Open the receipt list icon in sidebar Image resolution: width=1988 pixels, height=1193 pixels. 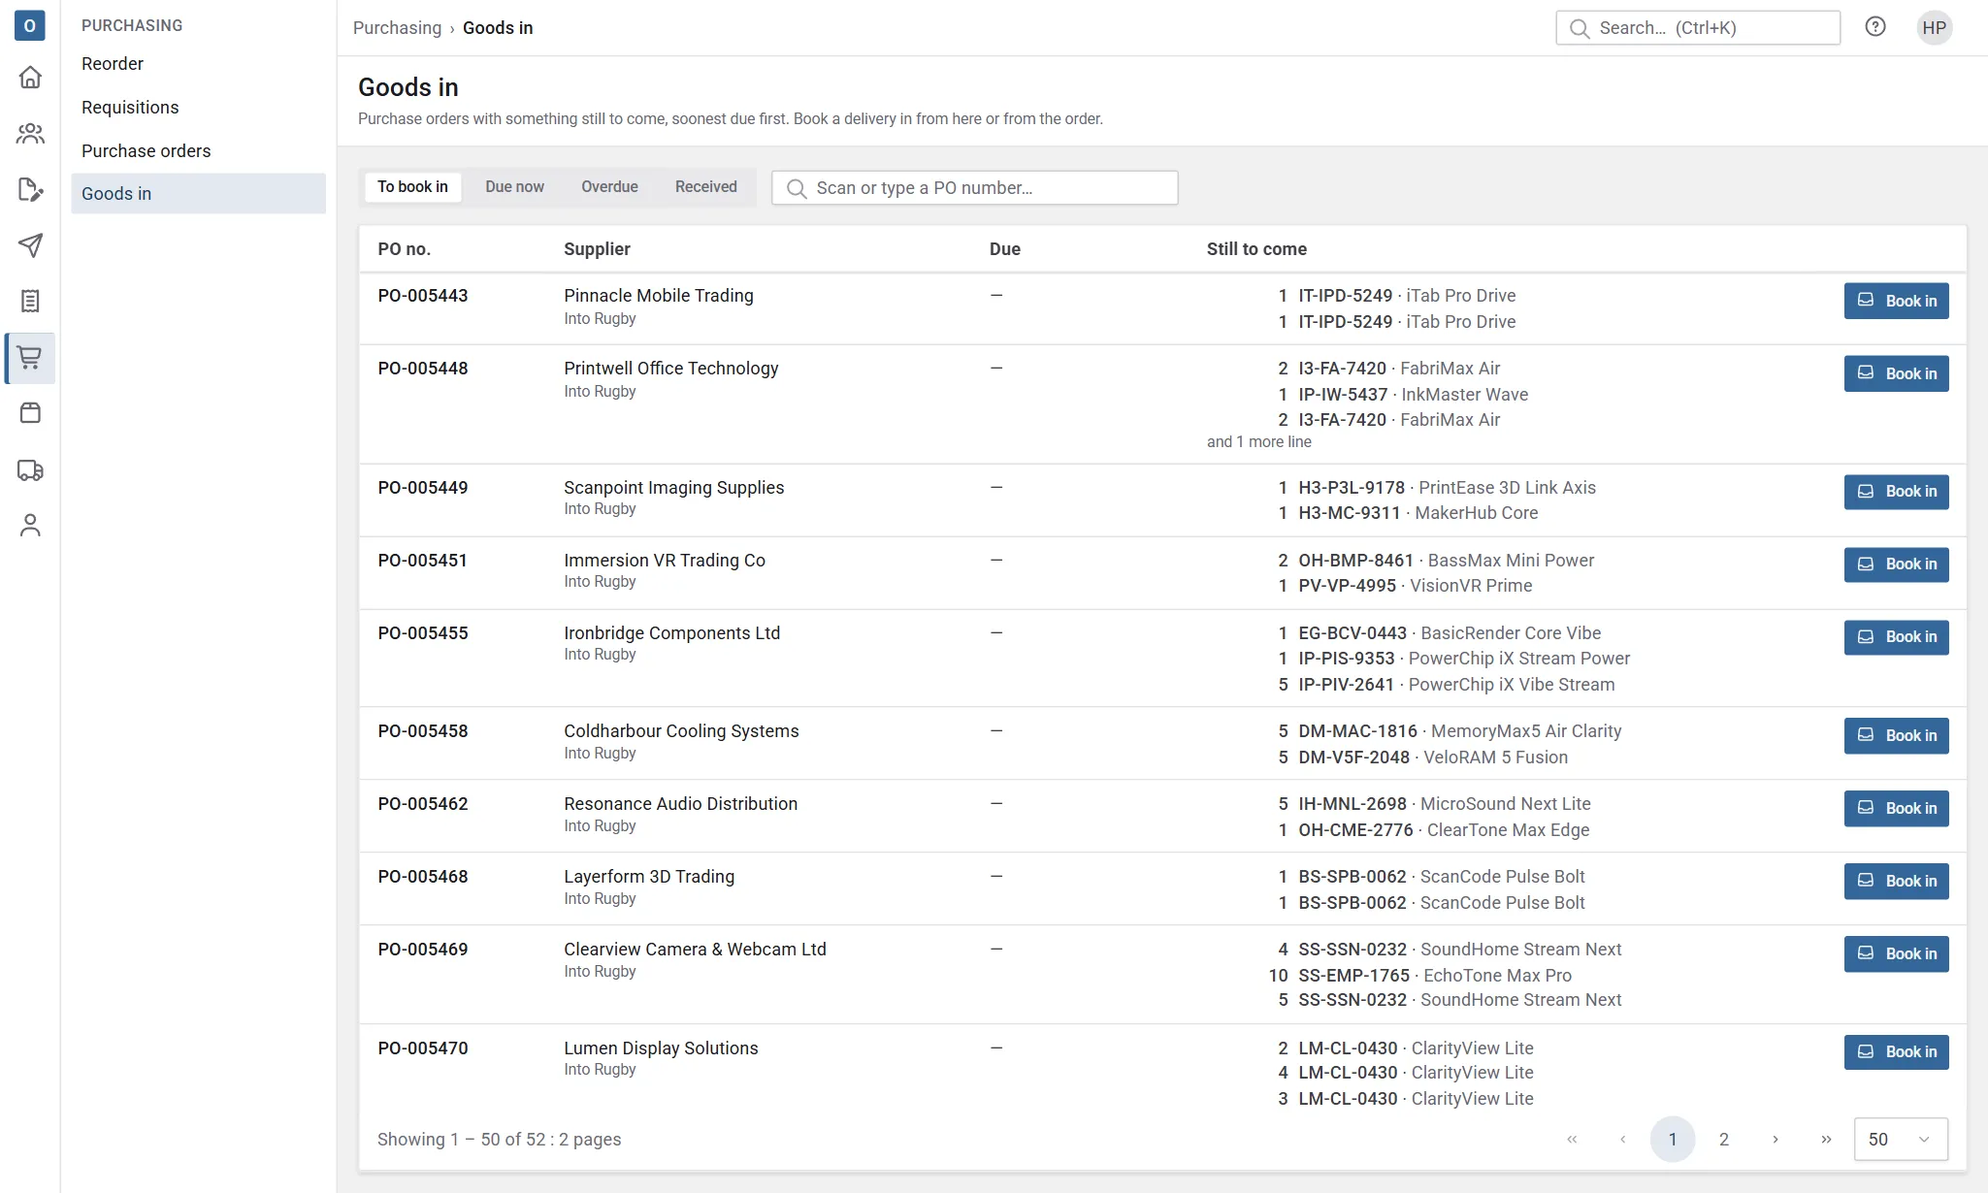click(x=30, y=302)
